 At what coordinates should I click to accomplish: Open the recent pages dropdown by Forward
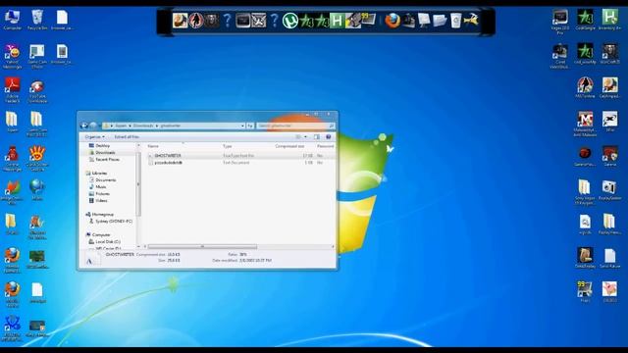[99, 126]
